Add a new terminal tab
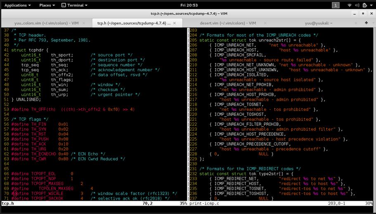 [x=366, y=23]
